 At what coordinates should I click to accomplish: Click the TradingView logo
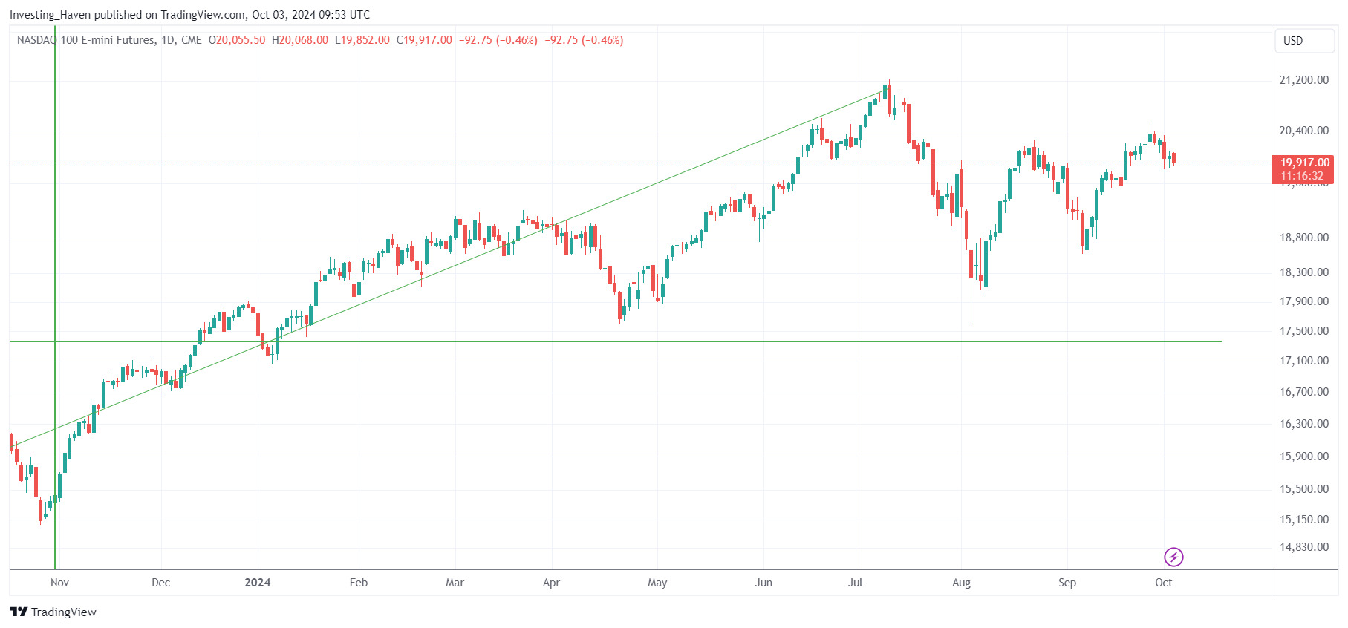[53, 612]
